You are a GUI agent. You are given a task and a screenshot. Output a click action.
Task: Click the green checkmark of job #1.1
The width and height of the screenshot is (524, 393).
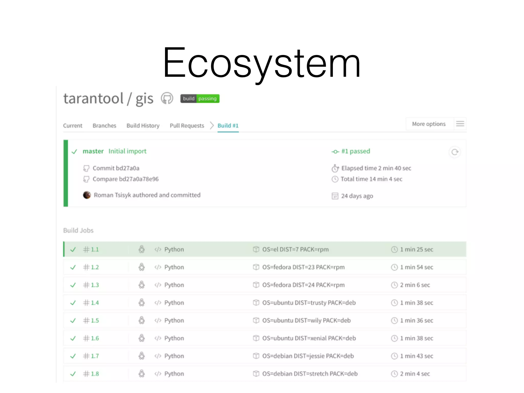[x=73, y=249]
